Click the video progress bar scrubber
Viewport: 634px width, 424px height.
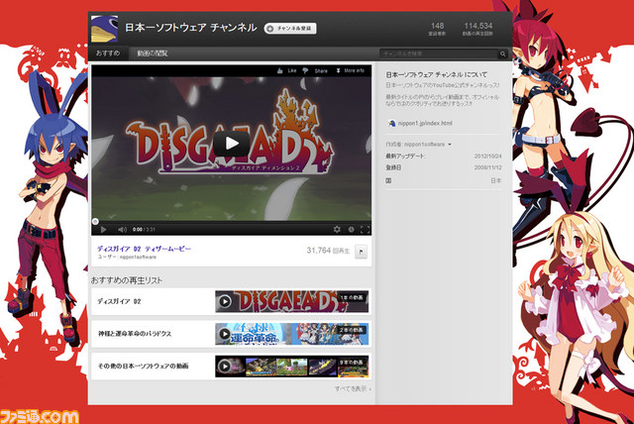point(95,221)
